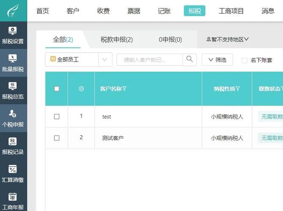Open the 记账 top menu
Image resolution: width=283 pixels, height=211 pixels.
coord(164,11)
